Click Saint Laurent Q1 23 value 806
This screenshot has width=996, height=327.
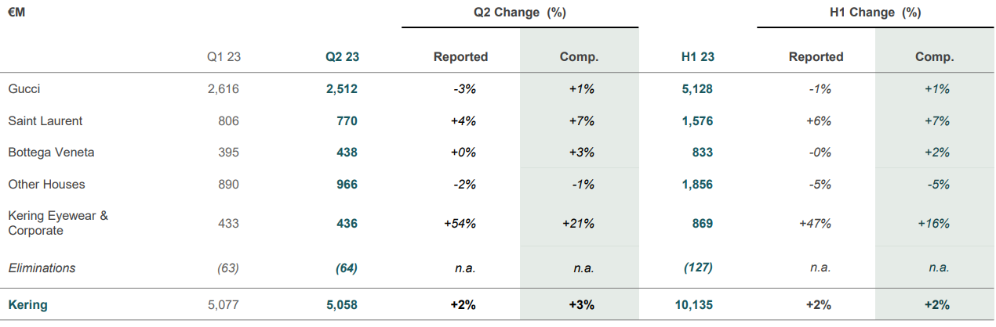[x=227, y=121]
